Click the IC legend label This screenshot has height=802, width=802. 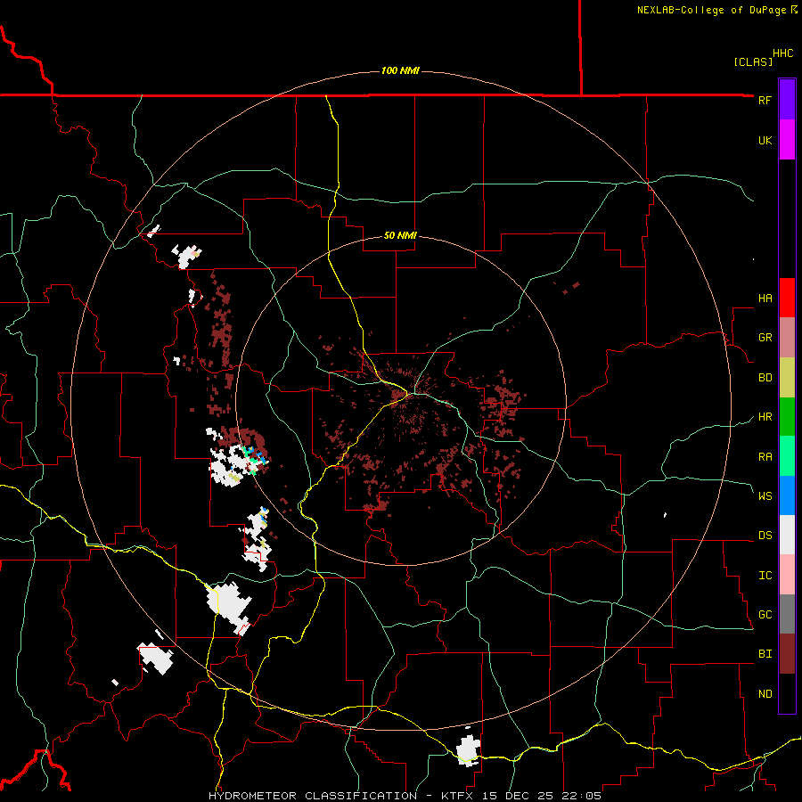[x=765, y=576]
